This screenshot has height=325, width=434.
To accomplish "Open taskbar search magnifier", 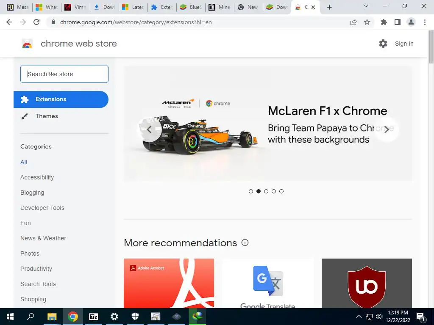I will click(x=31, y=317).
